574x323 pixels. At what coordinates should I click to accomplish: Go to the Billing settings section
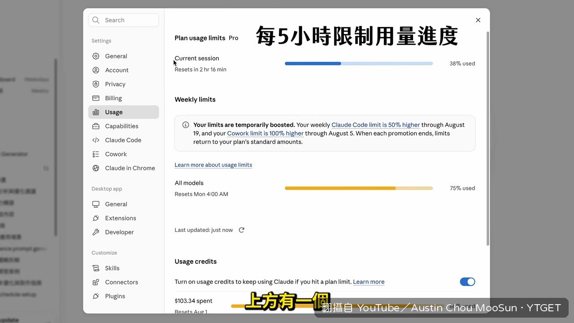click(123, 98)
